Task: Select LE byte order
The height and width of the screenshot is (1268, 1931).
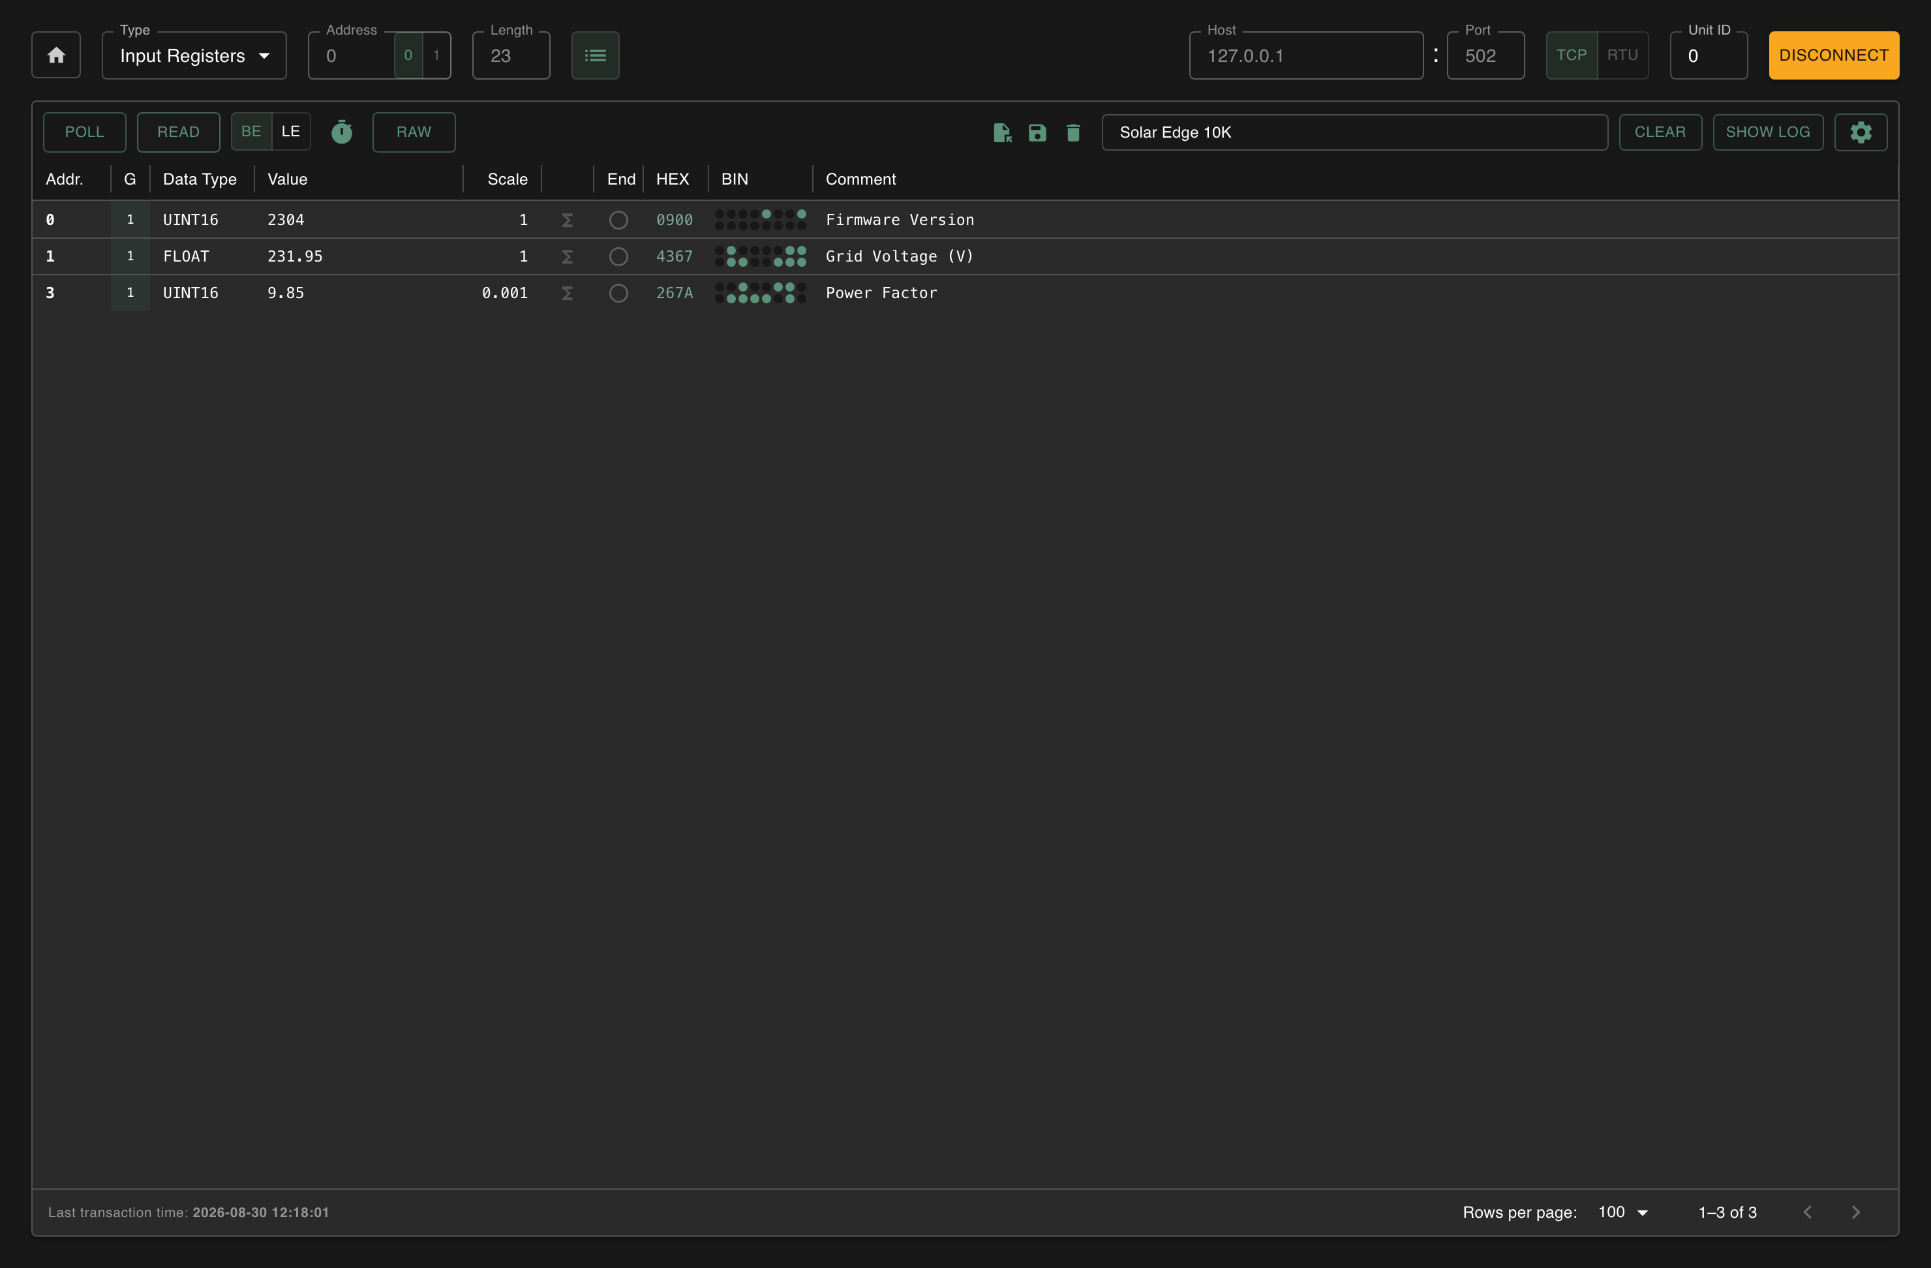Action: 290,131
